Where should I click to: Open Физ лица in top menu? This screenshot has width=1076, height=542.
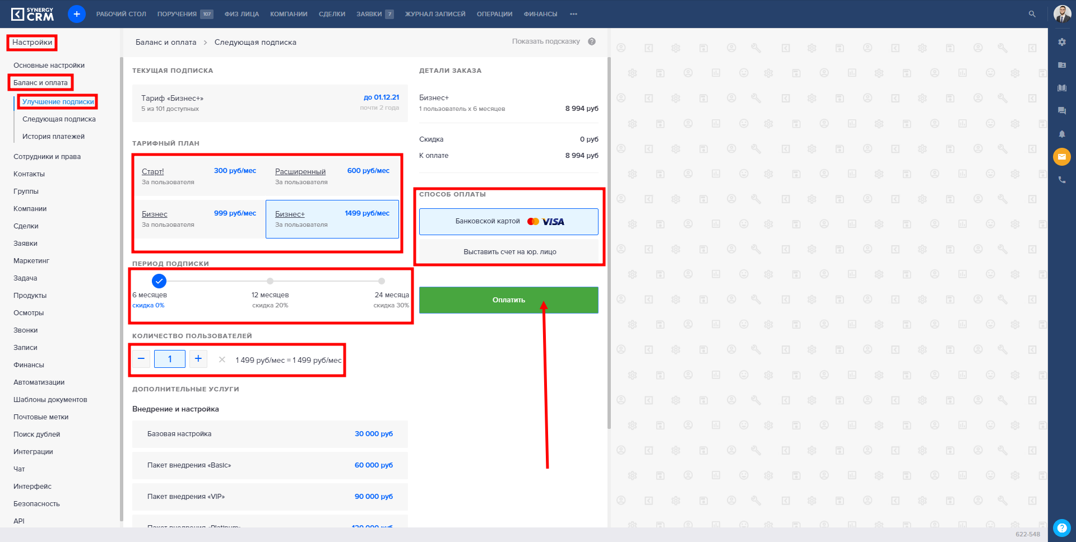(x=242, y=14)
